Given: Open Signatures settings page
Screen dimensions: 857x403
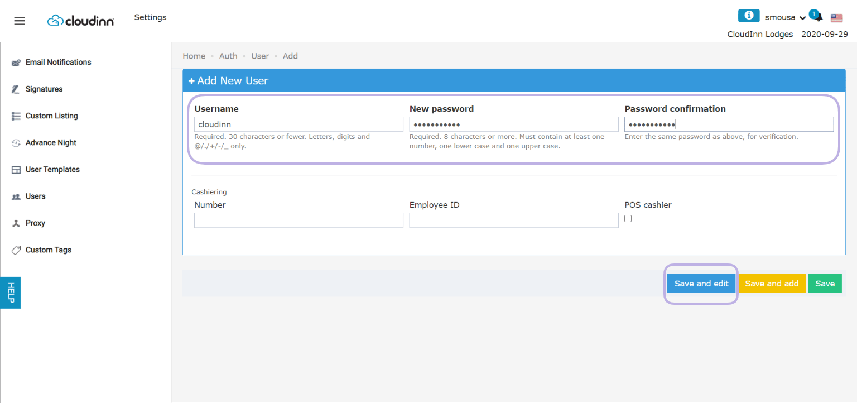Looking at the screenshot, I should tap(44, 89).
